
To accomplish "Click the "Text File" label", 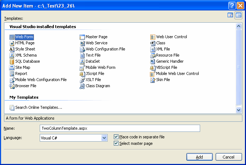I will [x=93, y=55].
